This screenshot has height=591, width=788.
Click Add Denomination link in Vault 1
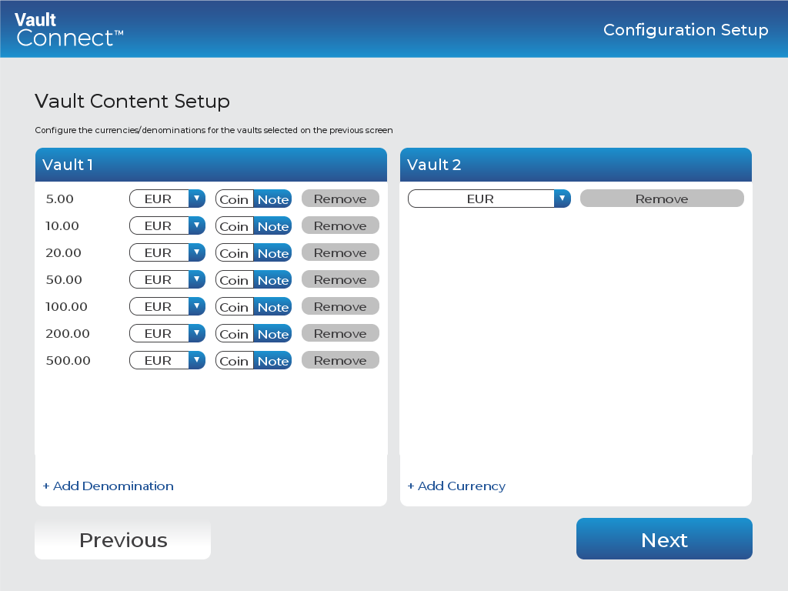tap(109, 486)
